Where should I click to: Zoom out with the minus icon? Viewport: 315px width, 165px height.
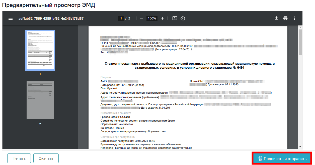[141, 18]
